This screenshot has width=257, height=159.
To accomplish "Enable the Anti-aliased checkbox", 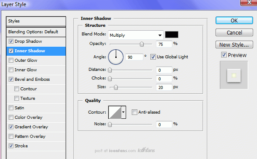I will pyautogui.click(x=134, y=112).
